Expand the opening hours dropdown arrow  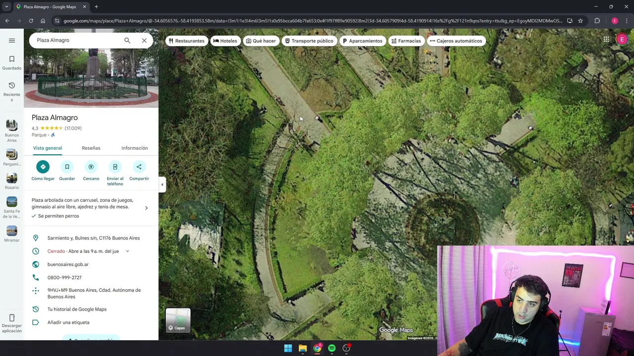(127, 251)
